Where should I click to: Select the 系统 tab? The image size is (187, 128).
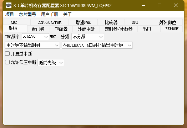pos(15,28)
